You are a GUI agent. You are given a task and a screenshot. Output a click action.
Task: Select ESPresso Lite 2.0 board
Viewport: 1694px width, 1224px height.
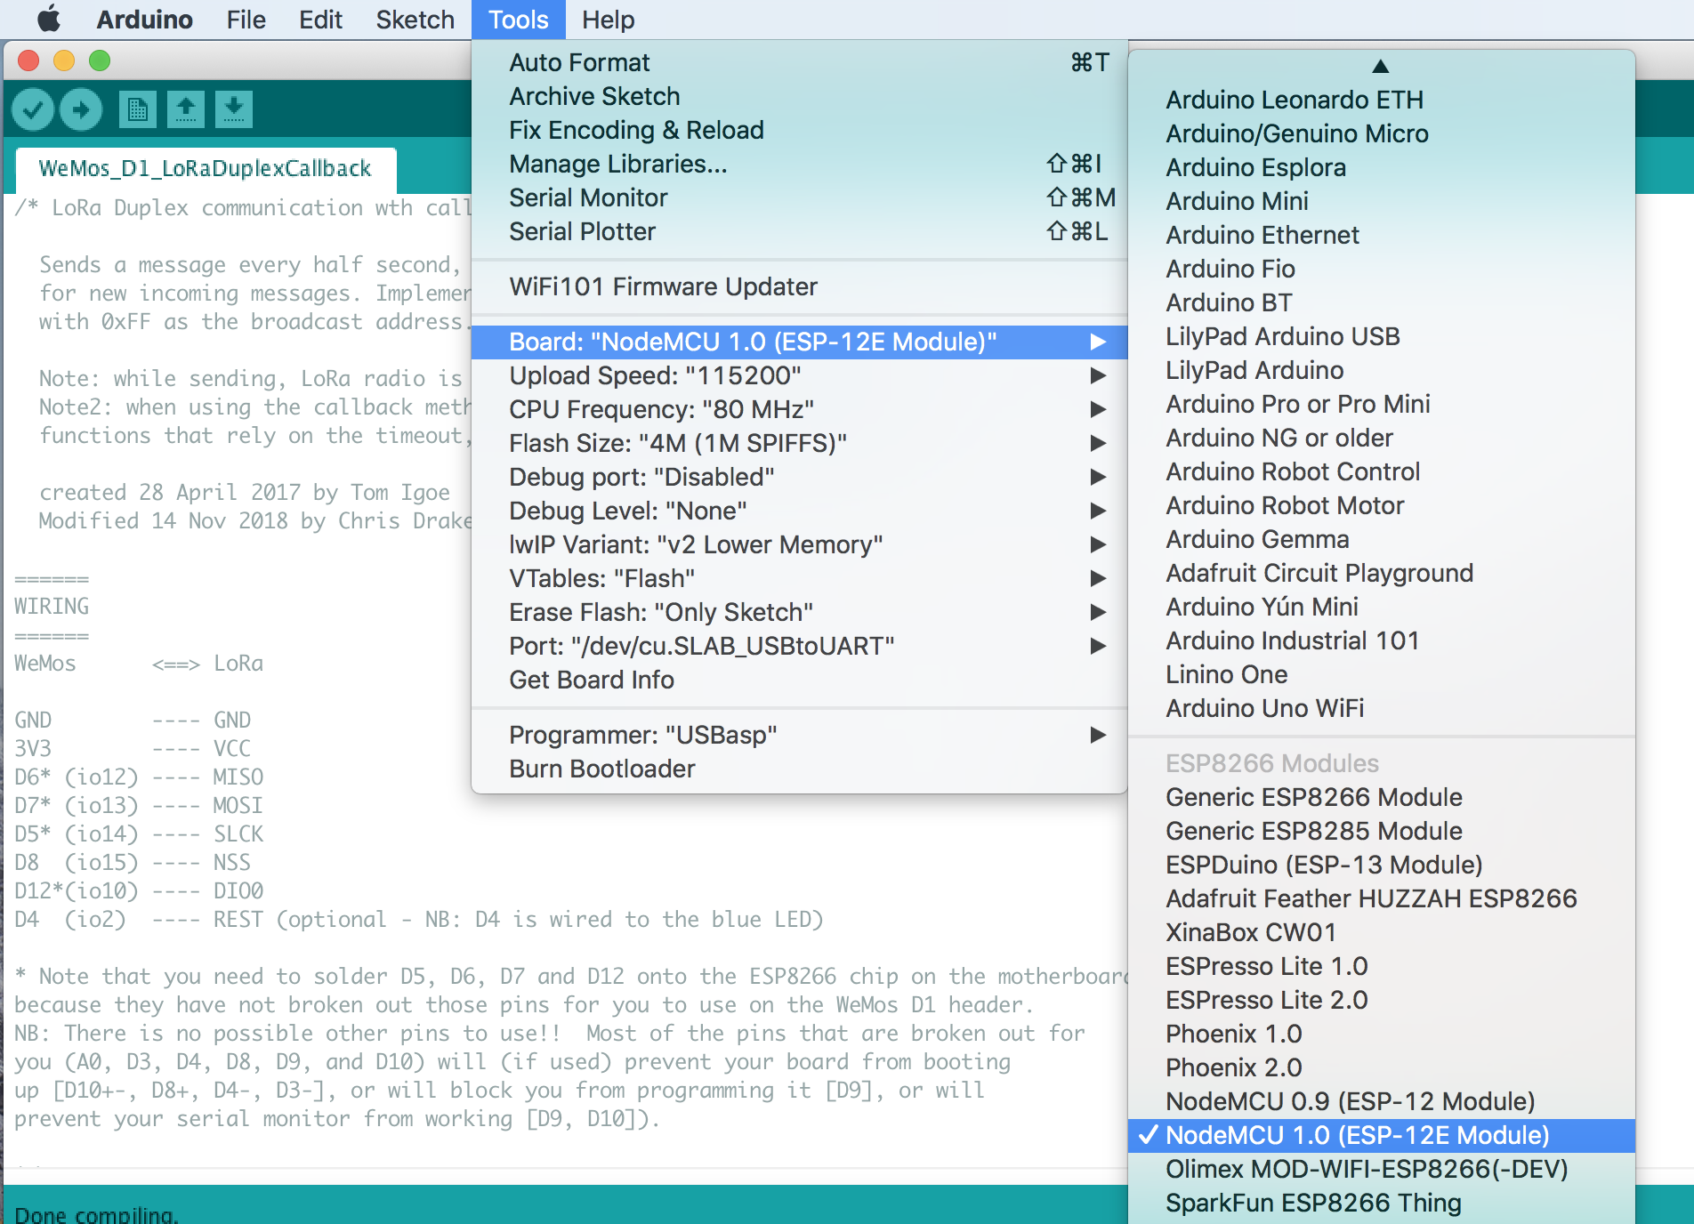coord(1382,1000)
